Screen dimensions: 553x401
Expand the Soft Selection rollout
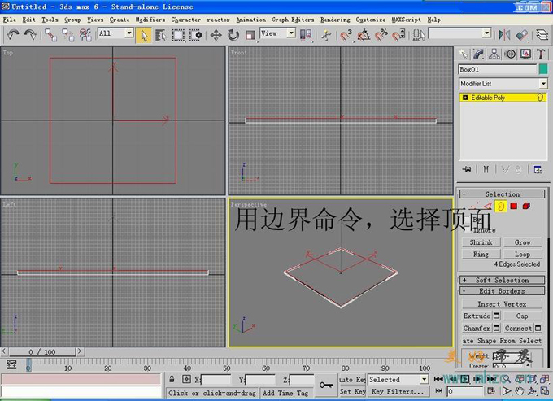click(x=502, y=280)
